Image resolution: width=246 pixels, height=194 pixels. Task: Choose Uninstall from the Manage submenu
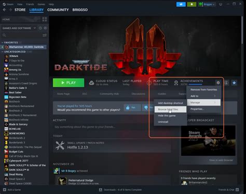[x=170, y=122]
